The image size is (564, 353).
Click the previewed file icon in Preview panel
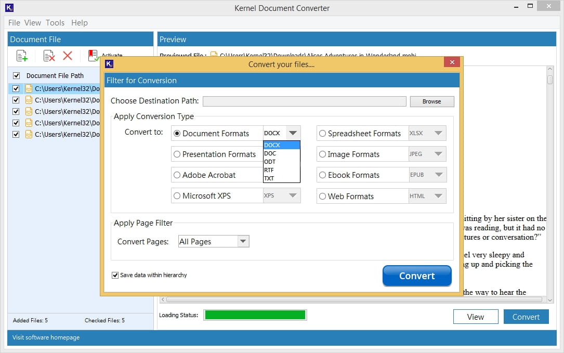(x=214, y=55)
